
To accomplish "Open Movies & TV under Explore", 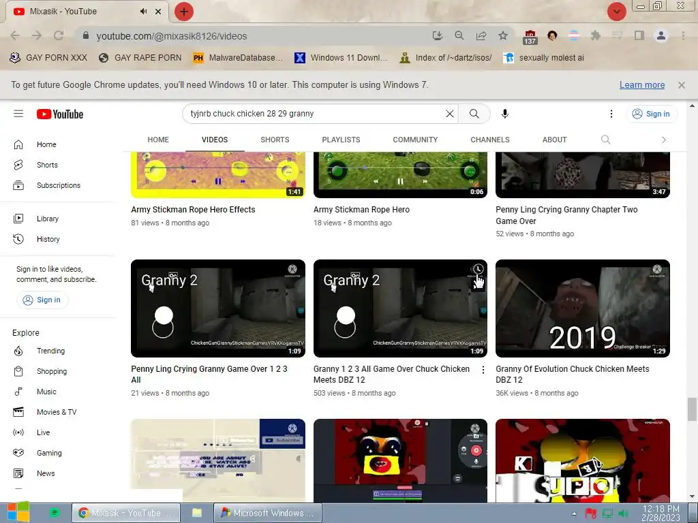I will click(x=57, y=412).
